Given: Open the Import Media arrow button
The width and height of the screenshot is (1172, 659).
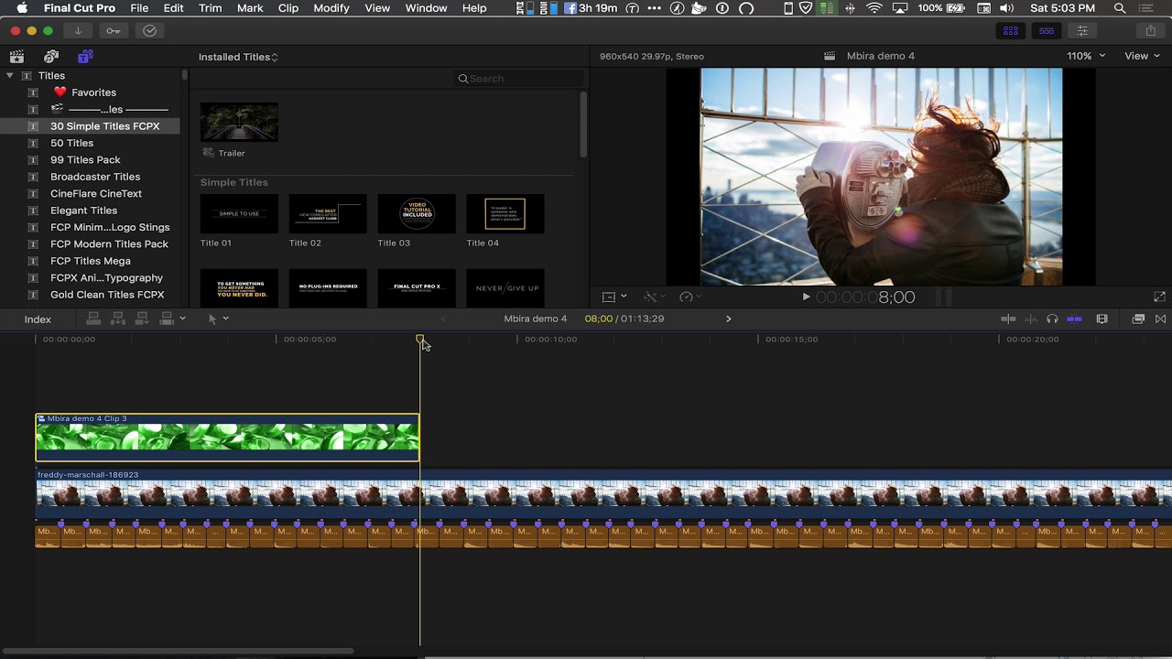Looking at the screenshot, I should [x=78, y=30].
